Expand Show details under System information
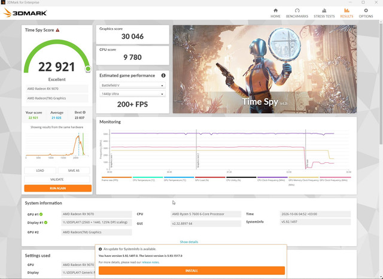The image size is (383, 279). [189, 242]
